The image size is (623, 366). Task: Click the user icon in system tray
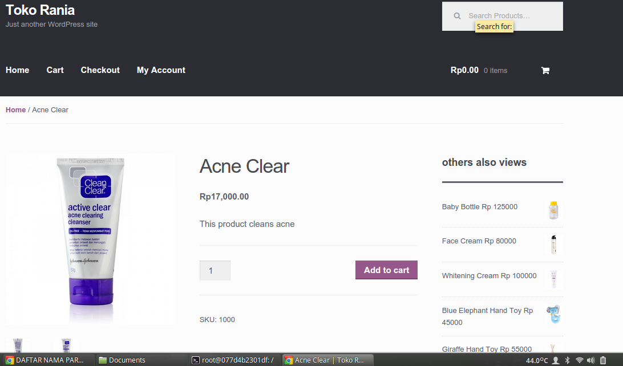[x=556, y=360]
